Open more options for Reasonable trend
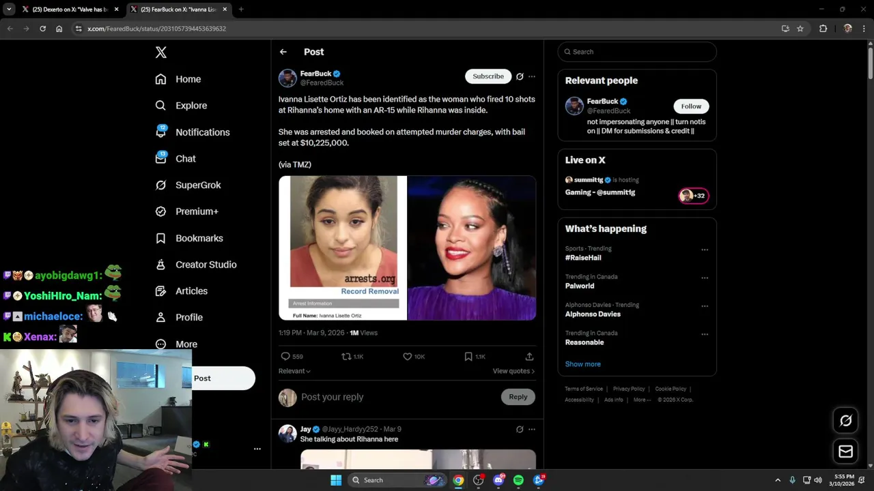This screenshot has height=491, width=874. [x=705, y=334]
